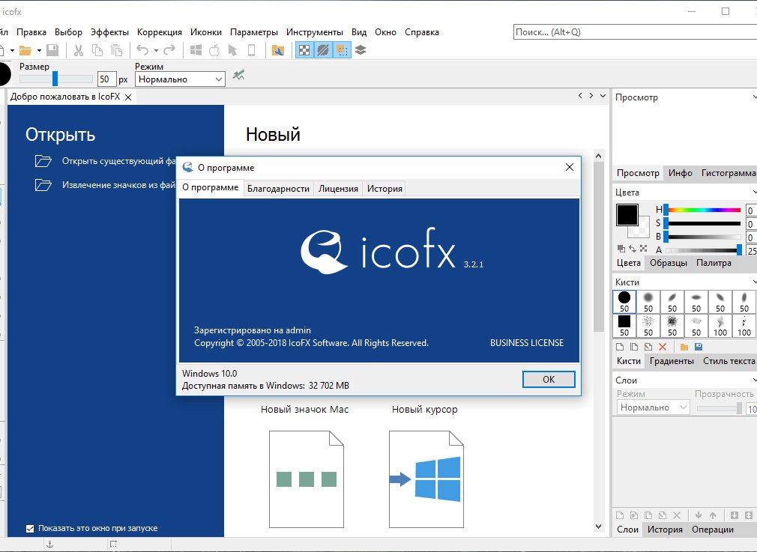This screenshot has height=552, width=757.
Task: Click Новый курсор document thumbnail
Action: click(426, 479)
